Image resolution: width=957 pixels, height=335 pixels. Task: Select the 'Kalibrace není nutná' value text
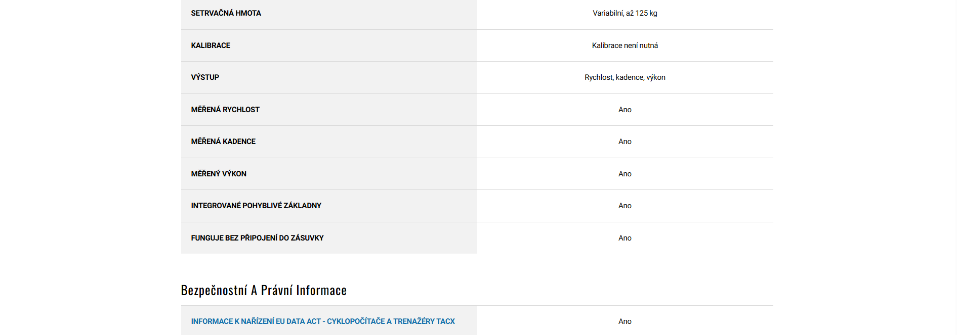click(625, 45)
